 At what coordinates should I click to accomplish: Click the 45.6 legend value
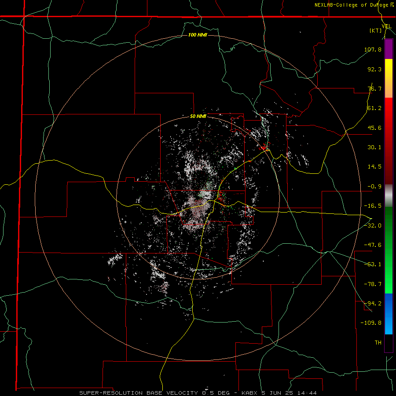(374, 128)
